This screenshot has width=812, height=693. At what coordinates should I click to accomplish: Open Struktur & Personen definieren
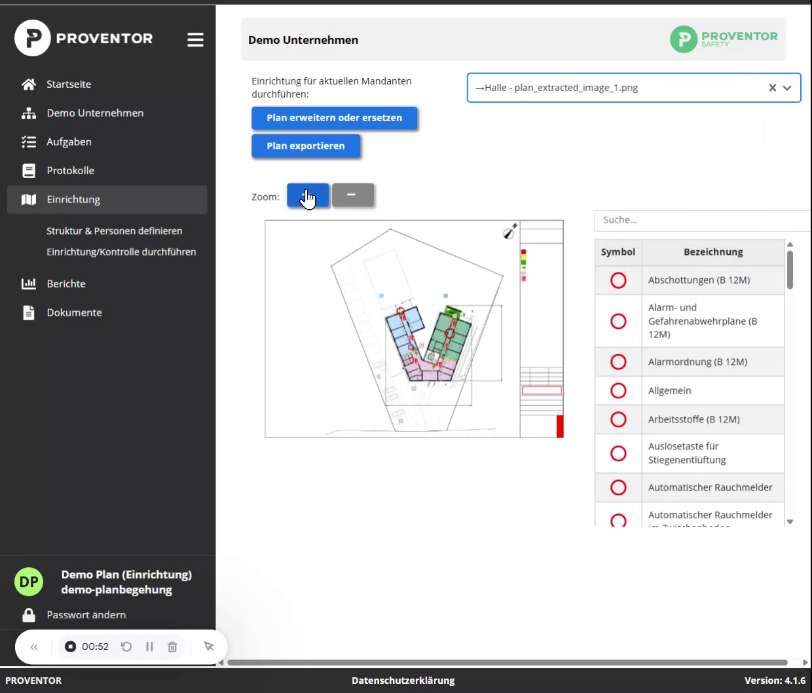(x=115, y=231)
